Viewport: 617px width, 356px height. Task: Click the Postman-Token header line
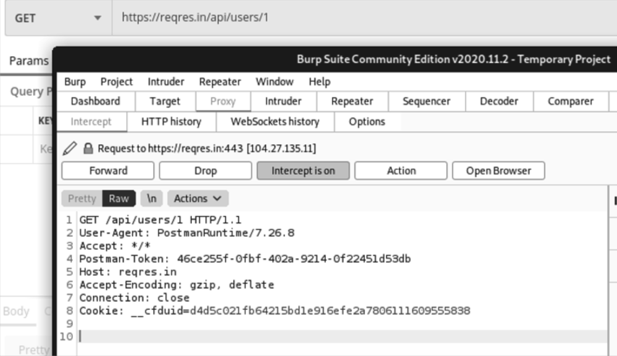(x=245, y=259)
